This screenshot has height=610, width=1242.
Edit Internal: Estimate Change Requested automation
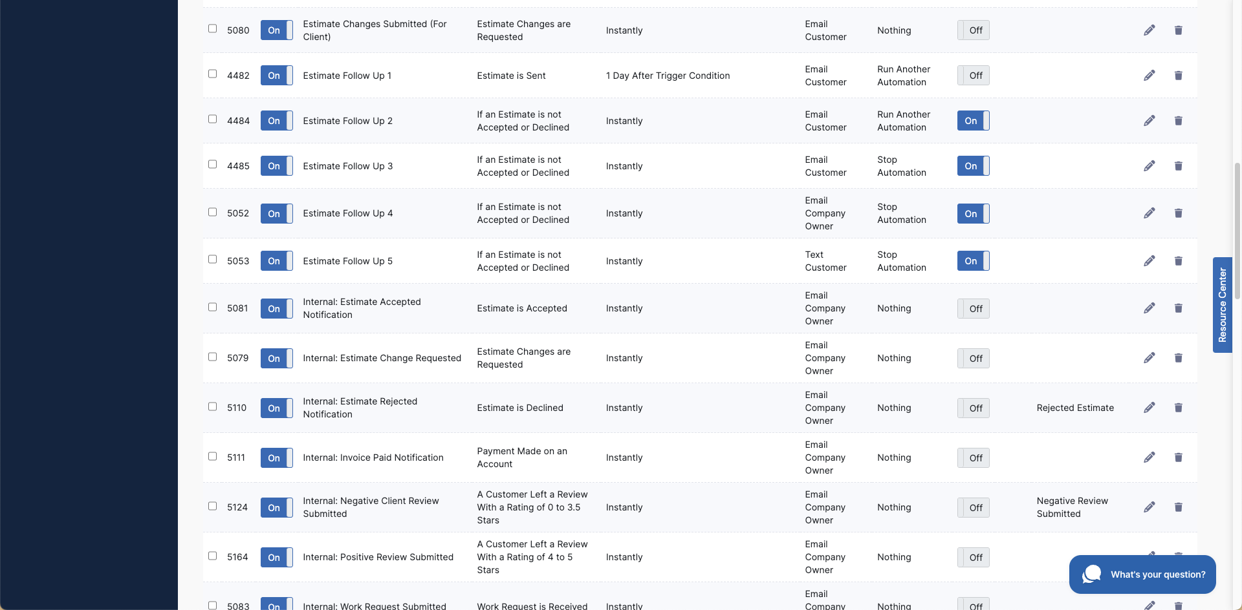tap(1149, 358)
